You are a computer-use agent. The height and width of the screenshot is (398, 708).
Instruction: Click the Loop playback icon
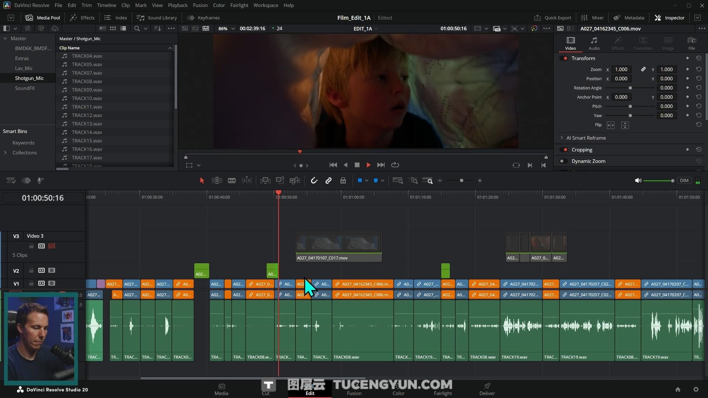pos(395,165)
